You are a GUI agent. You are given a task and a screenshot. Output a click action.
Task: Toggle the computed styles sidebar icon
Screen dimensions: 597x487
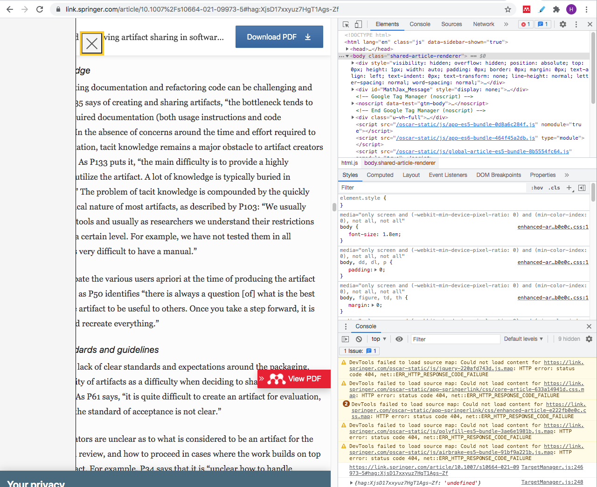582,188
